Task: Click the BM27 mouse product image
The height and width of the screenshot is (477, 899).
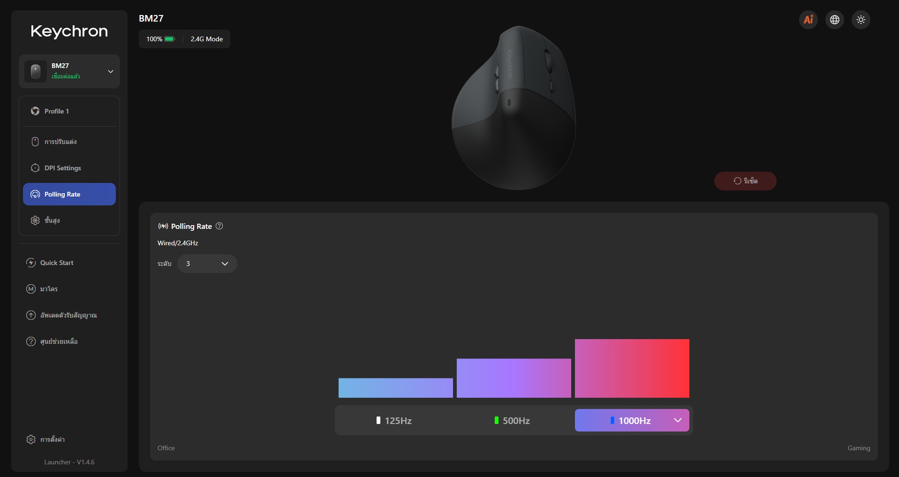Action: pyautogui.click(x=514, y=108)
